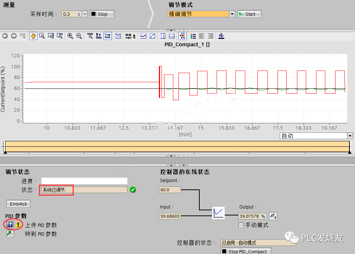Image resolution: width=355 pixels, height=254 pixels.
Task: Click the upload PID parameters icon
Action: tap(10, 225)
